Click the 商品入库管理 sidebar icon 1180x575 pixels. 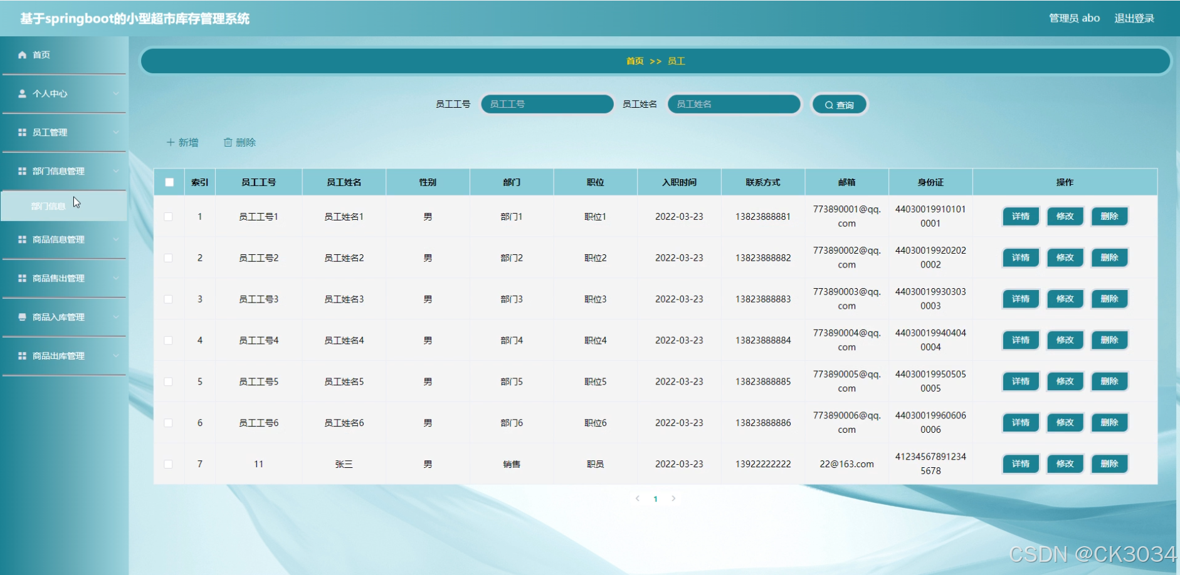click(22, 317)
